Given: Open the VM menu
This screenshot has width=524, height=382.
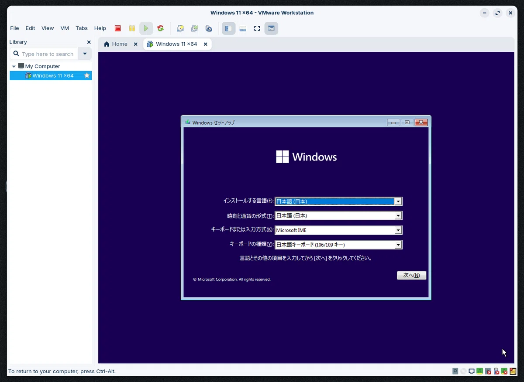Looking at the screenshot, I should (65, 28).
